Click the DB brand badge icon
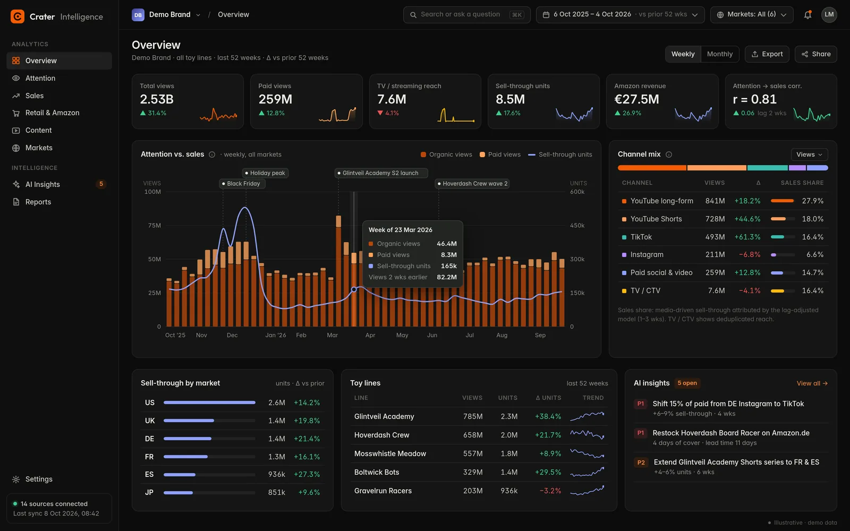This screenshot has width=850, height=531. (x=138, y=15)
